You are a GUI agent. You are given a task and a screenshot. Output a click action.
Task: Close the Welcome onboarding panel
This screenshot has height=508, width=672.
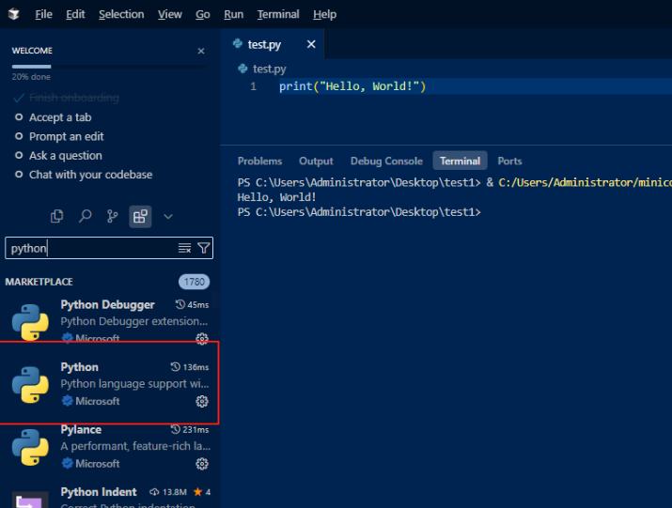point(201,51)
